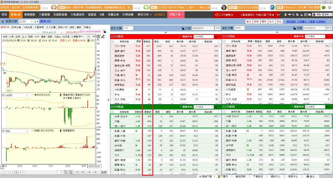The image size is (333, 178).
Task: Open the 大盤籌碼 menu tab
Action: (44, 15)
